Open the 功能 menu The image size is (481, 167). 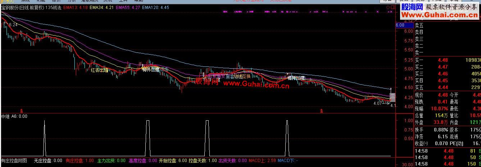tap(41, 1)
